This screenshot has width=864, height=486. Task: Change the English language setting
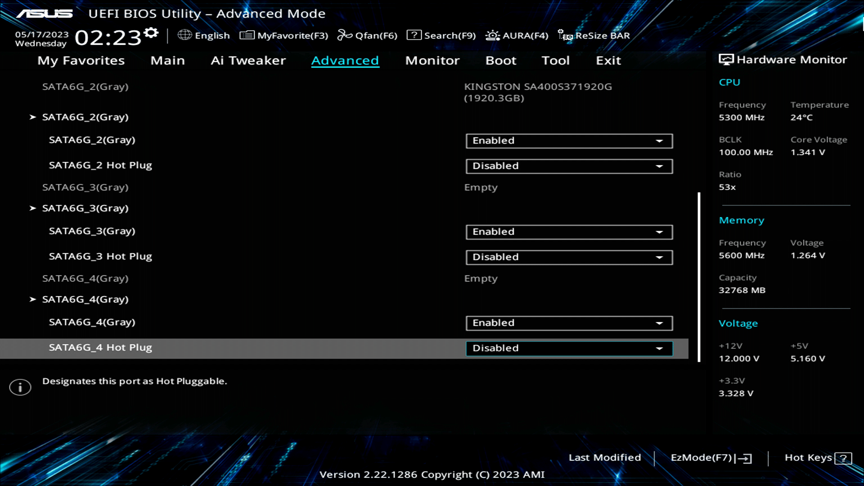[x=205, y=35]
